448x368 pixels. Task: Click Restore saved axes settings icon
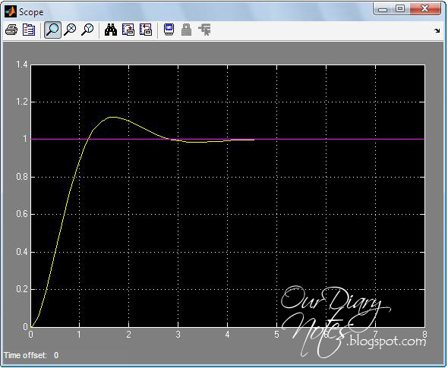(146, 30)
